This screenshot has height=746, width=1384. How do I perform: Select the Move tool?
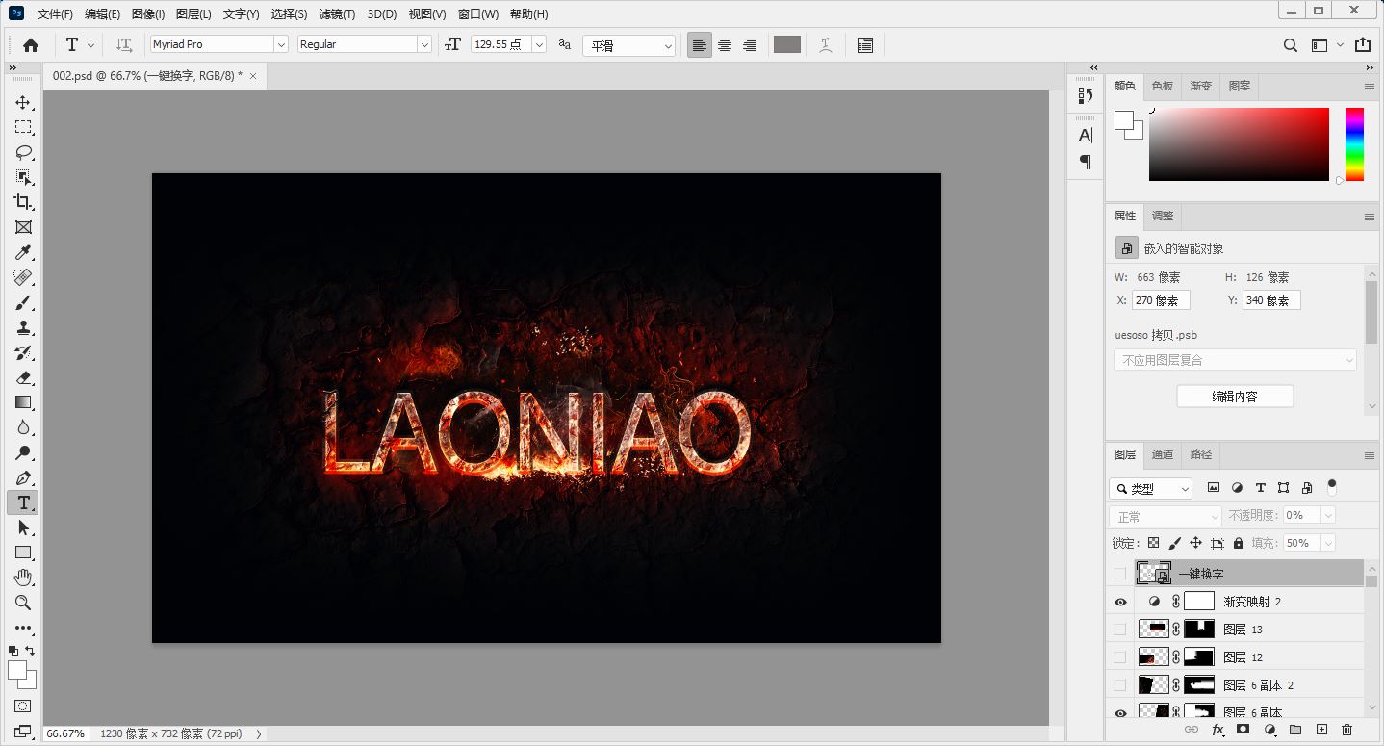pyautogui.click(x=23, y=102)
